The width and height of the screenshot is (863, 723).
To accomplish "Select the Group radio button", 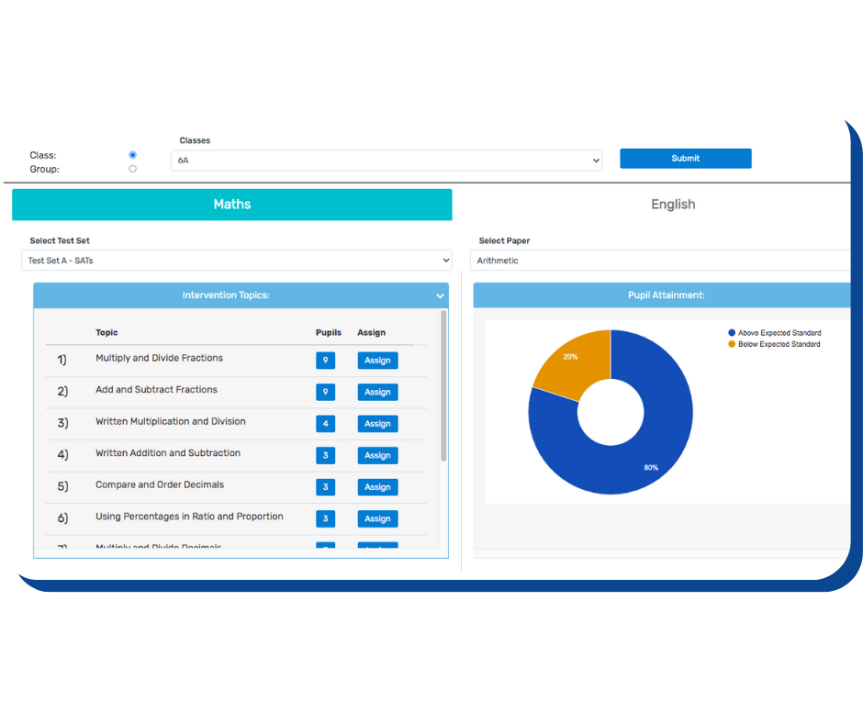I will coord(133,169).
